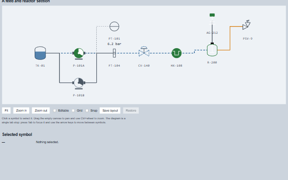The width and height of the screenshot is (288, 180).
Task: Click the R-200 label text
Action: coord(212,63)
